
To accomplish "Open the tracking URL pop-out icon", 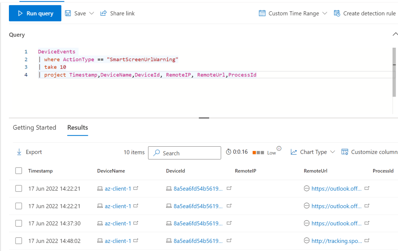I will 367,241.
